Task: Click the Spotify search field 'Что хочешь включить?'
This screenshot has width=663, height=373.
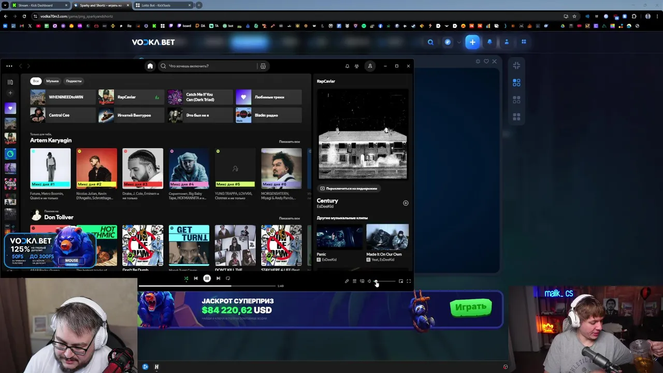Action: (207, 66)
